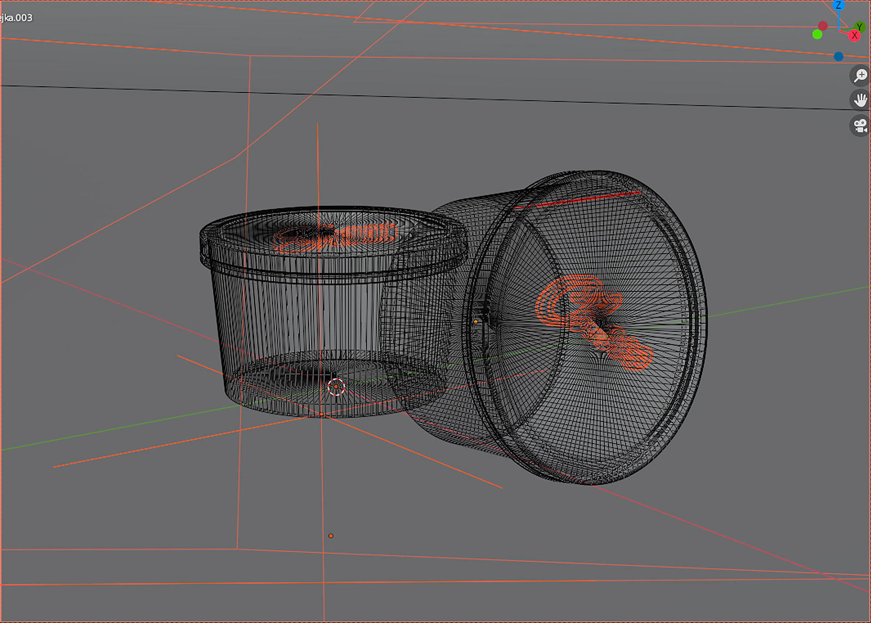871x623 pixels.
Task: Toggle camera view with the camera icon
Action: click(860, 125)
